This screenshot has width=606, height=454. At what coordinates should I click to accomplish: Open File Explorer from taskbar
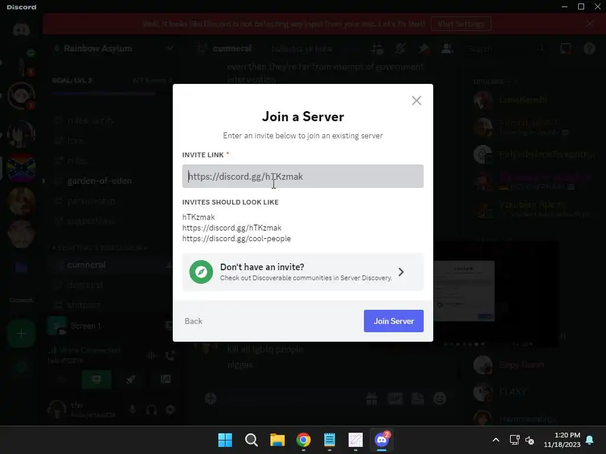(277, 440)
